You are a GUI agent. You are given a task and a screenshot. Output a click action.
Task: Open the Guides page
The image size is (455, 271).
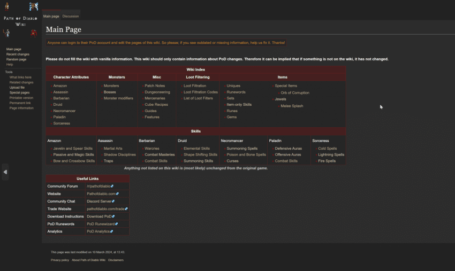pos(150,111)
